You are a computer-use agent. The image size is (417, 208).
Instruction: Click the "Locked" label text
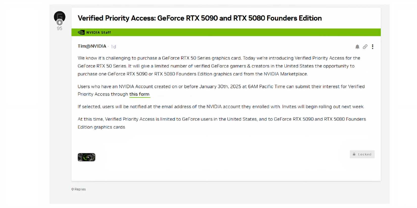(x=365, y=154)
